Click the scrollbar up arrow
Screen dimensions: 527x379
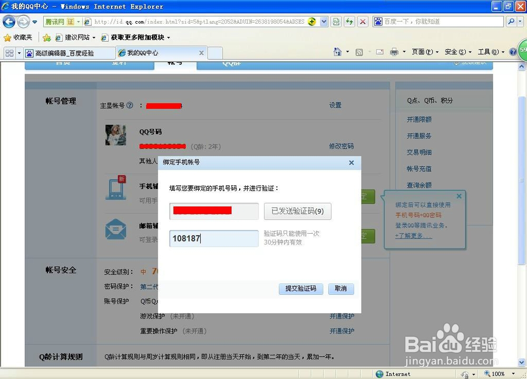[x=521, y=66]
